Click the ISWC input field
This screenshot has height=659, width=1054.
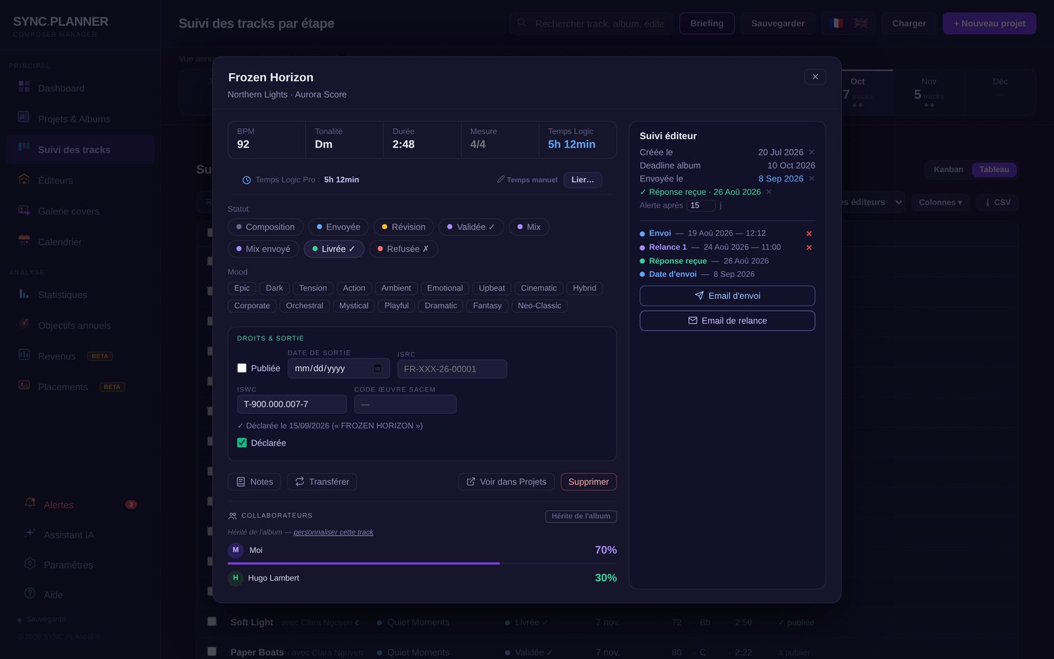pyautogui.click(x=292, y=404)
